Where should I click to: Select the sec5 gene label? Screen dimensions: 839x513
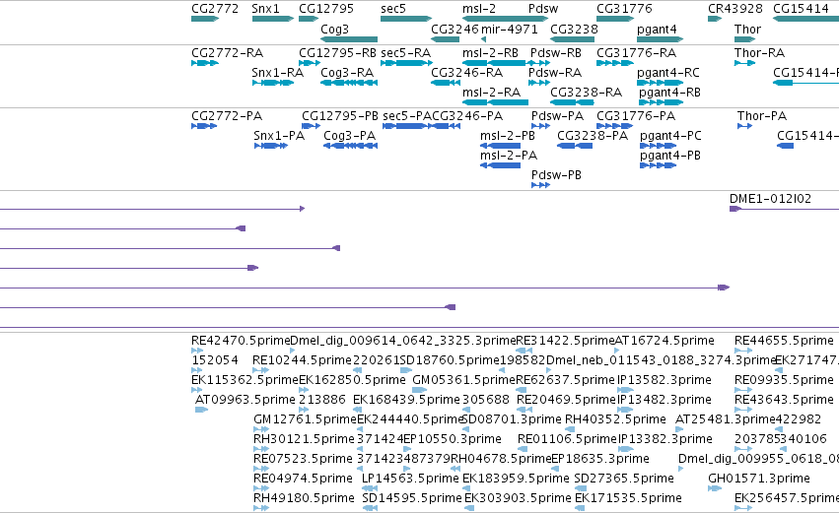(x=393, y=9)
